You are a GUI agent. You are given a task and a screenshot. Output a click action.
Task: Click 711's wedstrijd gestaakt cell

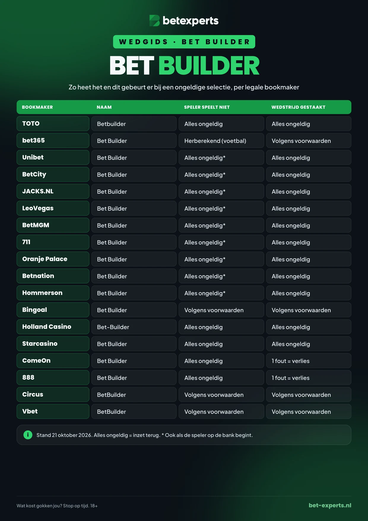point(309,242)
